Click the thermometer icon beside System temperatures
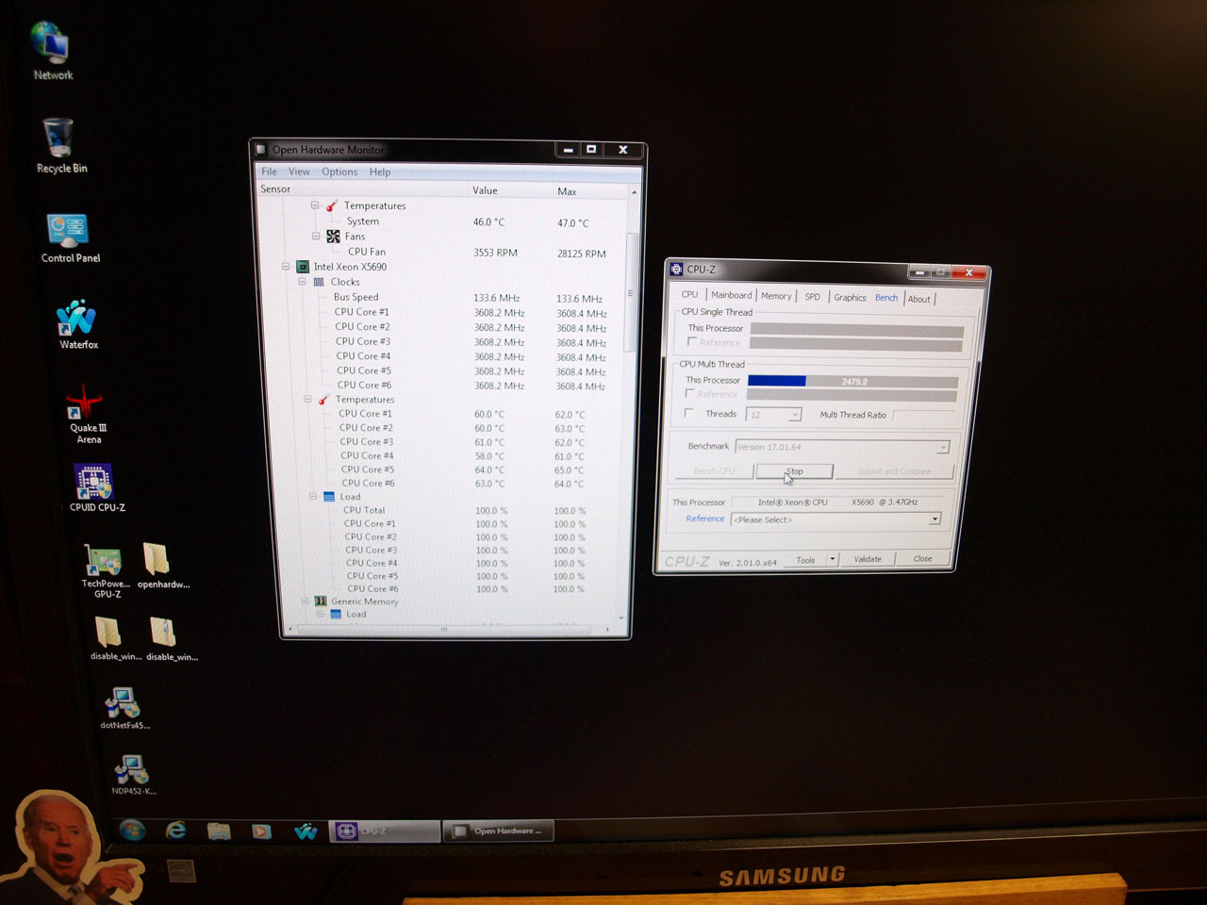This screenshot has width=1207, height=905. [x=332, y=206]
